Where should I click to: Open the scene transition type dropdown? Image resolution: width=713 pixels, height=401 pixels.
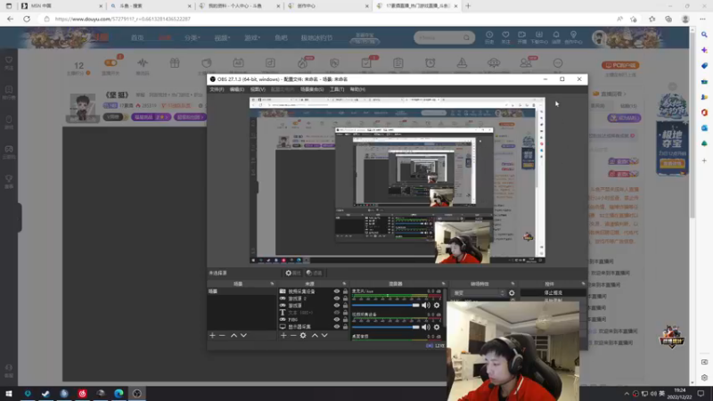click(479, 293)
